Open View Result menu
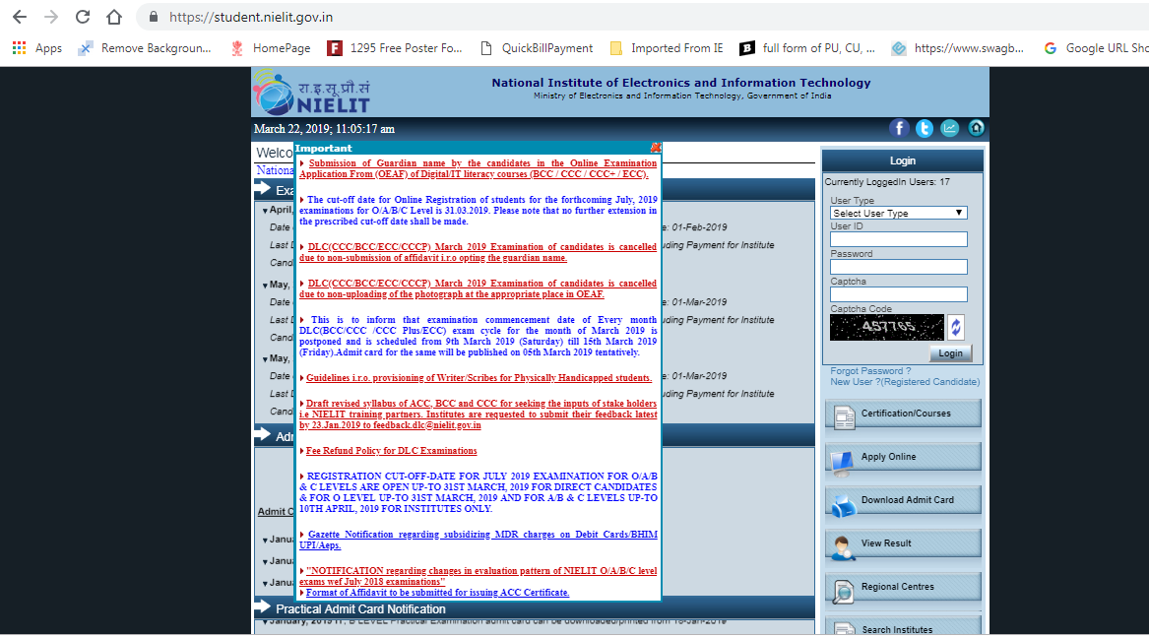 click(903, 543)
